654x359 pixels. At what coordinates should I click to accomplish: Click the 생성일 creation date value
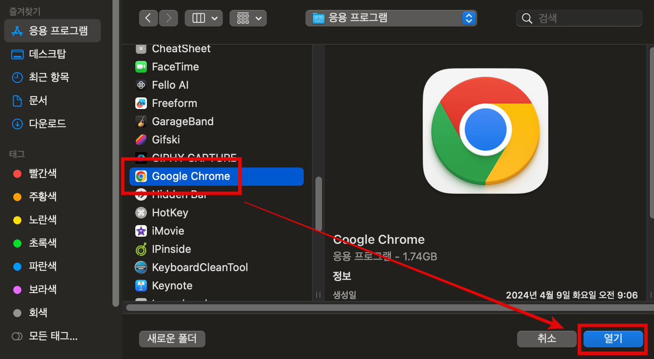coord(572,295)
